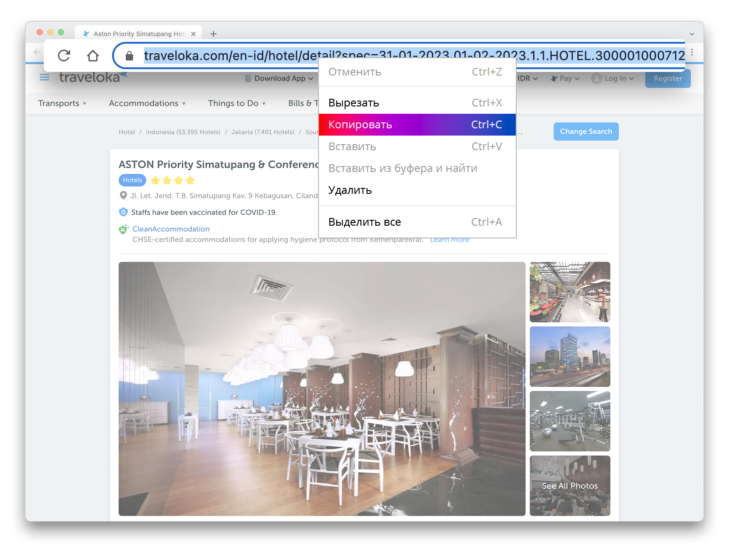Choose Удалить in the context menu

click(417, 190)
